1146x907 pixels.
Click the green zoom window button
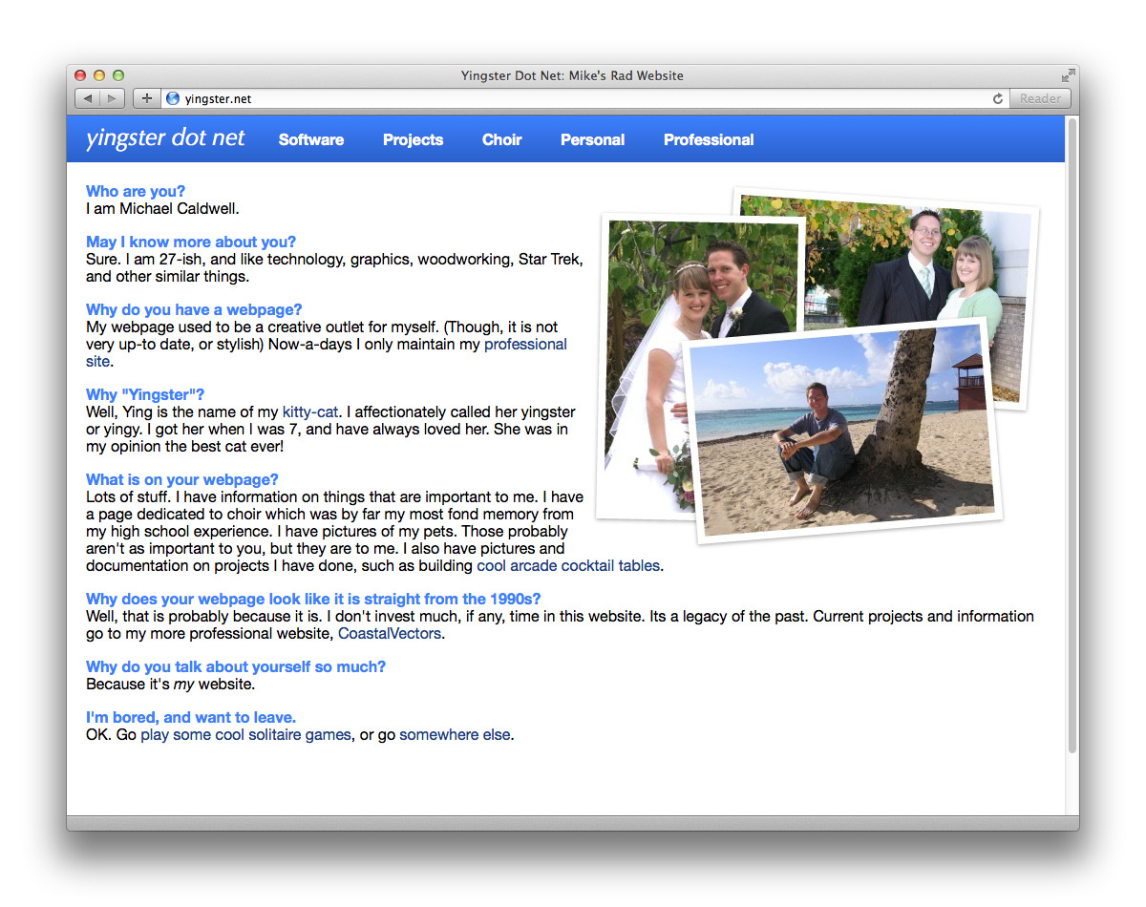pos(118,75)
